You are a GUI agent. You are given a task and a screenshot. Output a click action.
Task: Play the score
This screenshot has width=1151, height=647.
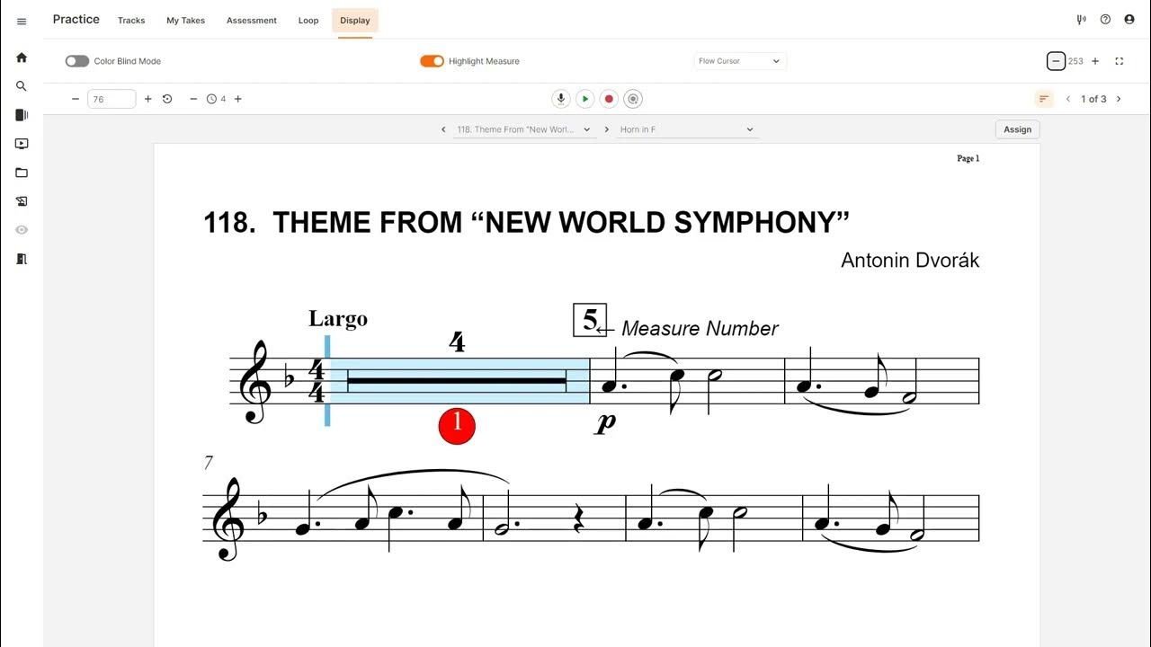(x=584, y=99)
